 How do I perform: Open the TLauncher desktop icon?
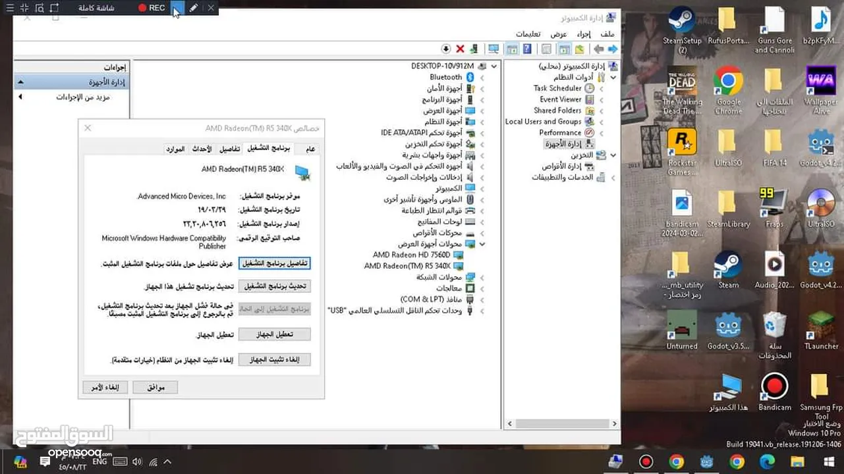tap(820, 330)
